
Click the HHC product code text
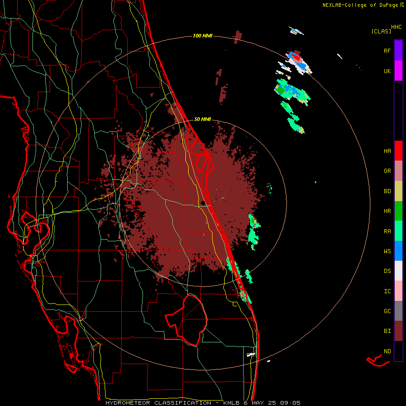pyautogui.click(x=396, y=27)
